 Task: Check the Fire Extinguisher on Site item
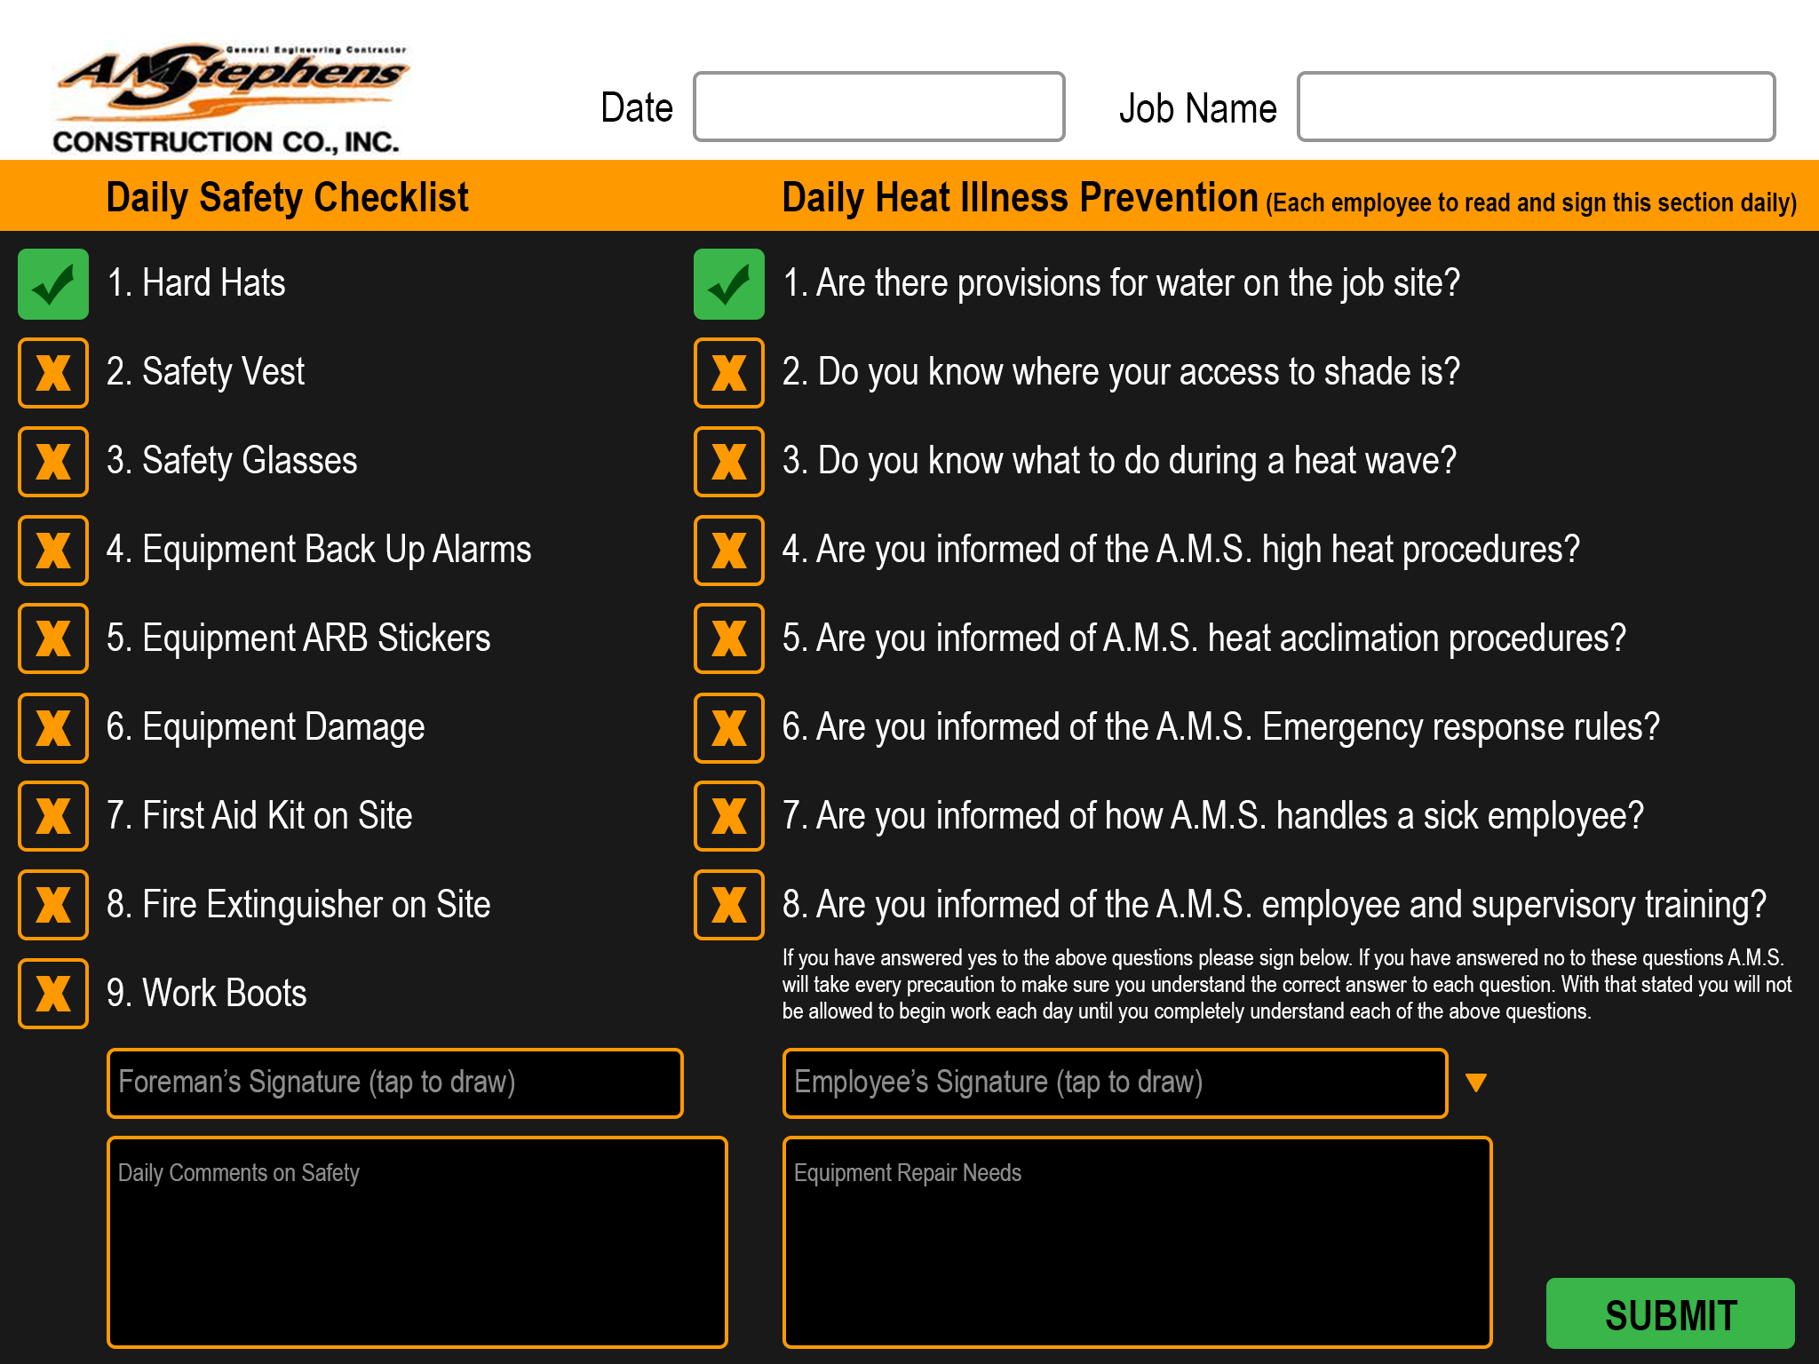[52, 906]
